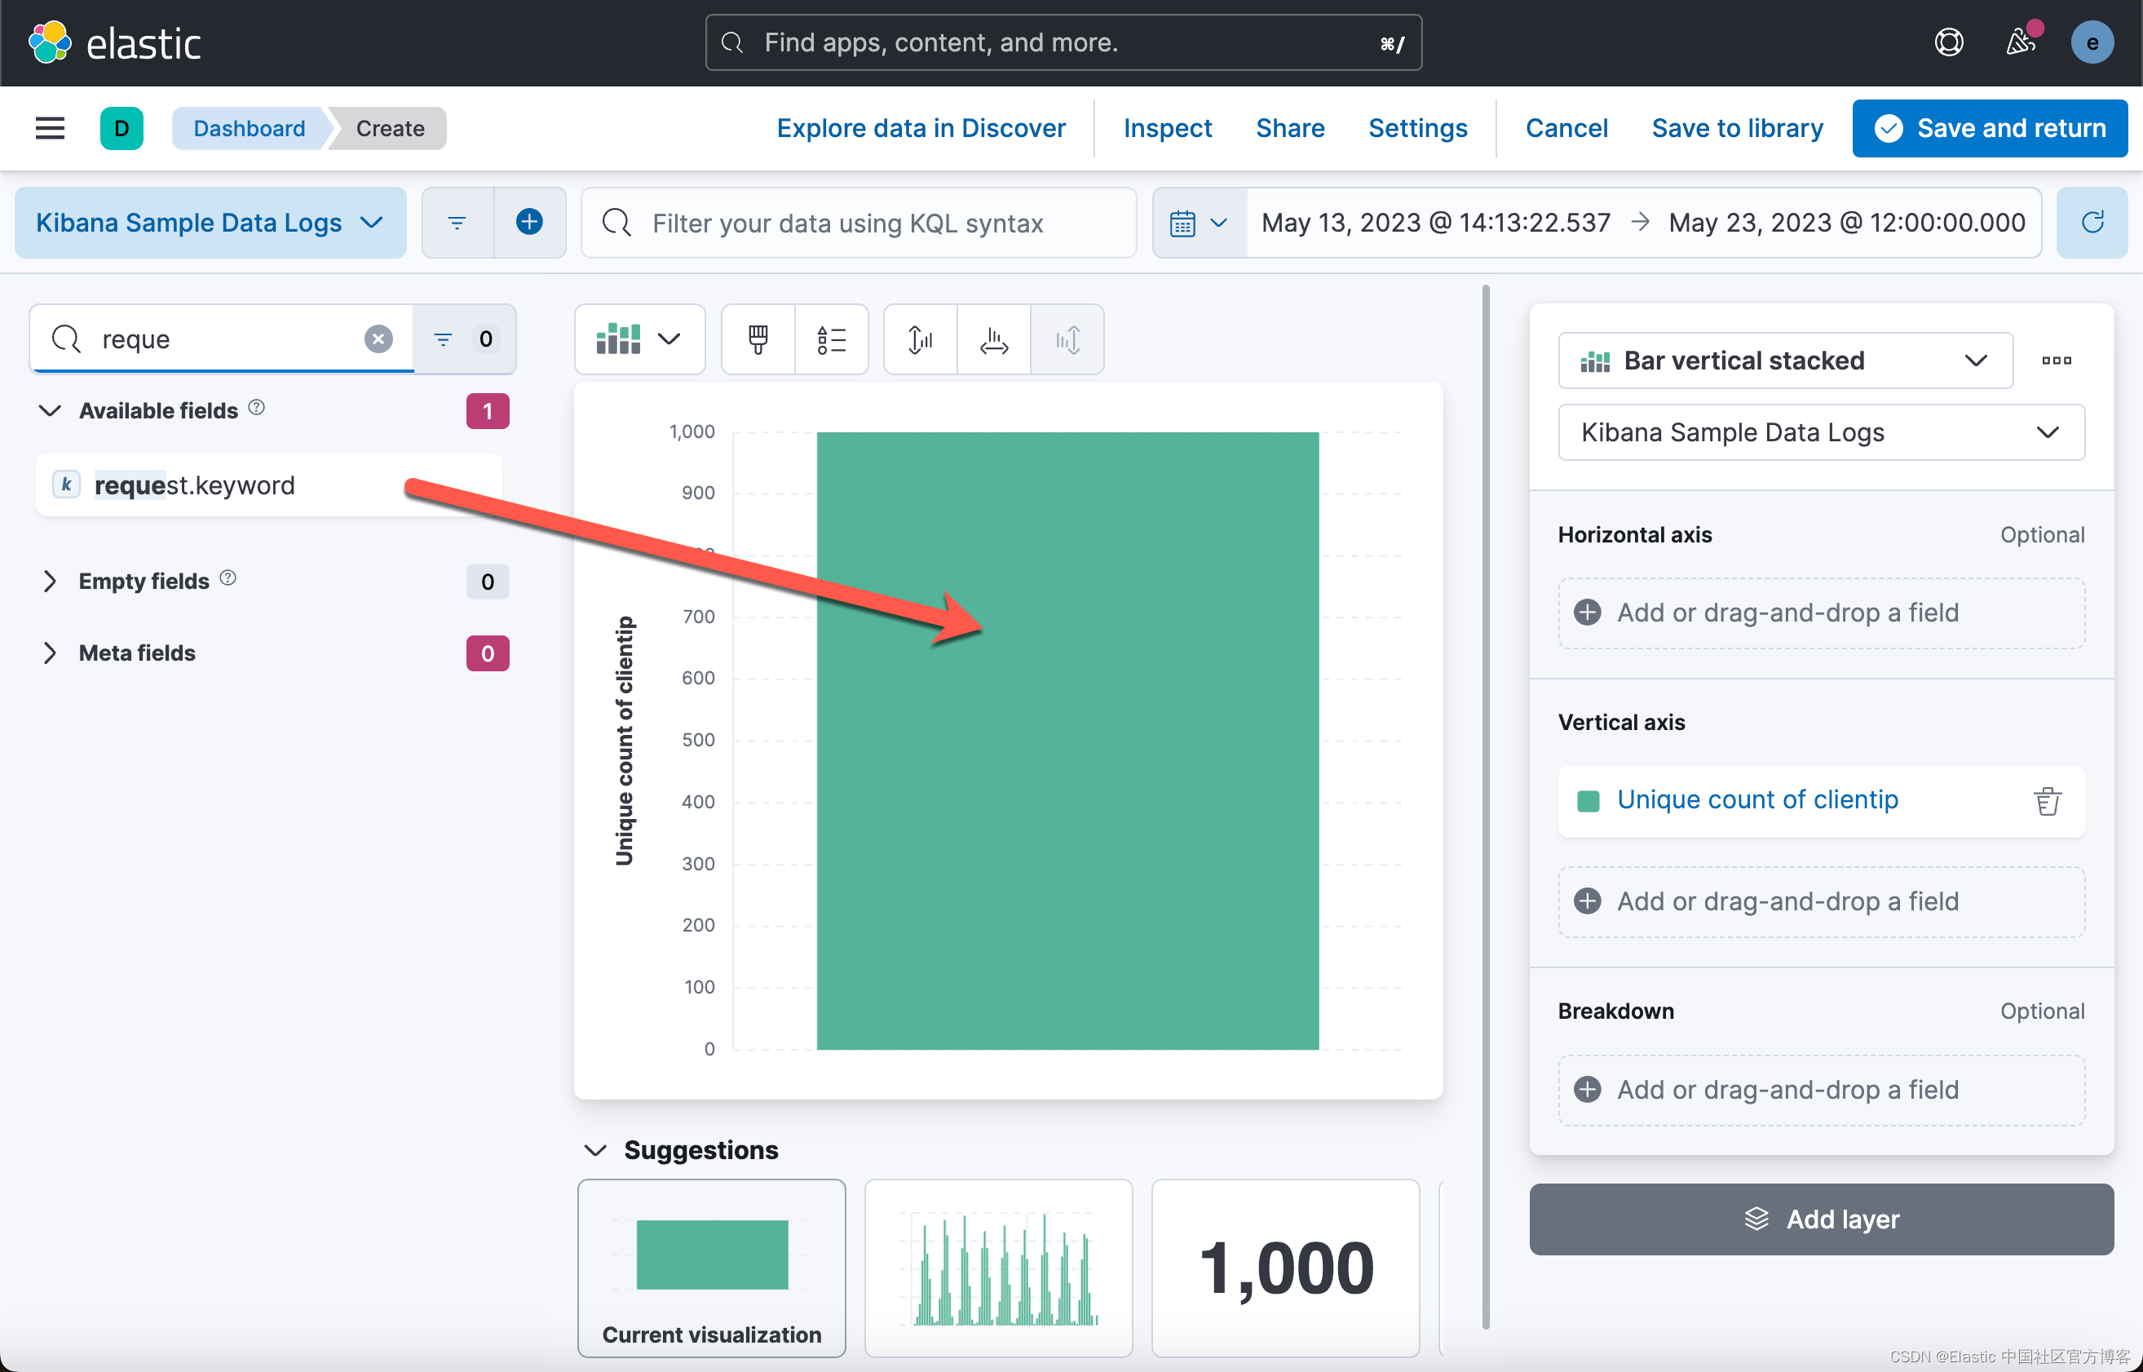Collapse the Available fields section
The width and height of the screenshot is (2143, 1372).
50,411
